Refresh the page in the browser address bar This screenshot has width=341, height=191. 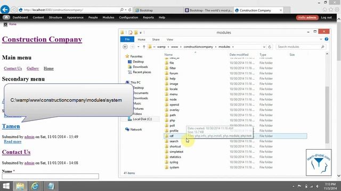click(x=130, y=10)
